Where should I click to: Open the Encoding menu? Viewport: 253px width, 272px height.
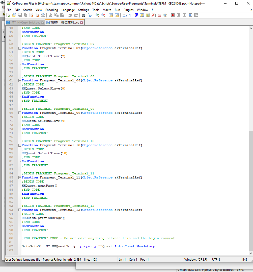point(51,10)
